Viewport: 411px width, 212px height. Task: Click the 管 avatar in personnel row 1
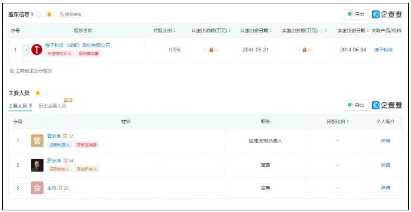37,141
